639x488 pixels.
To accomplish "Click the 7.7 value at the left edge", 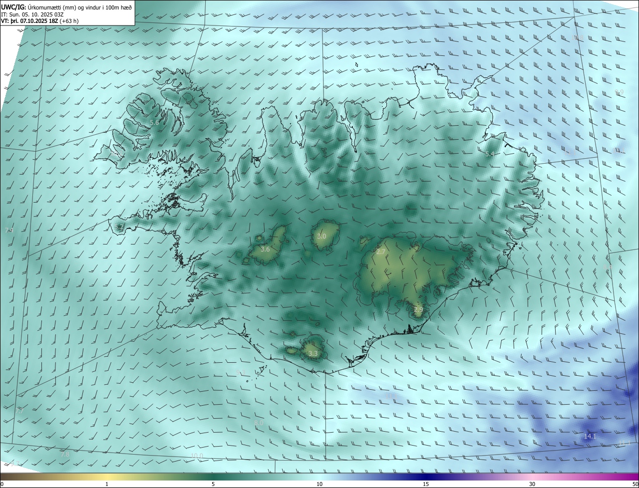I will point(20,411).
